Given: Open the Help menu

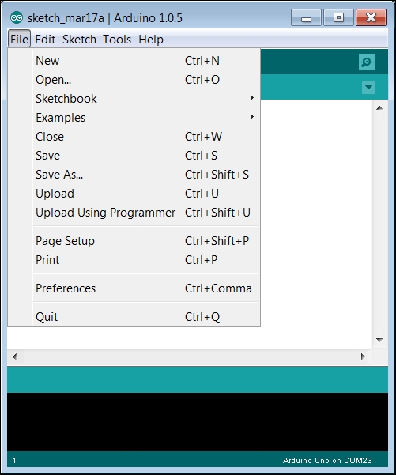Looking at the screenshot, I should pos(151,40).
